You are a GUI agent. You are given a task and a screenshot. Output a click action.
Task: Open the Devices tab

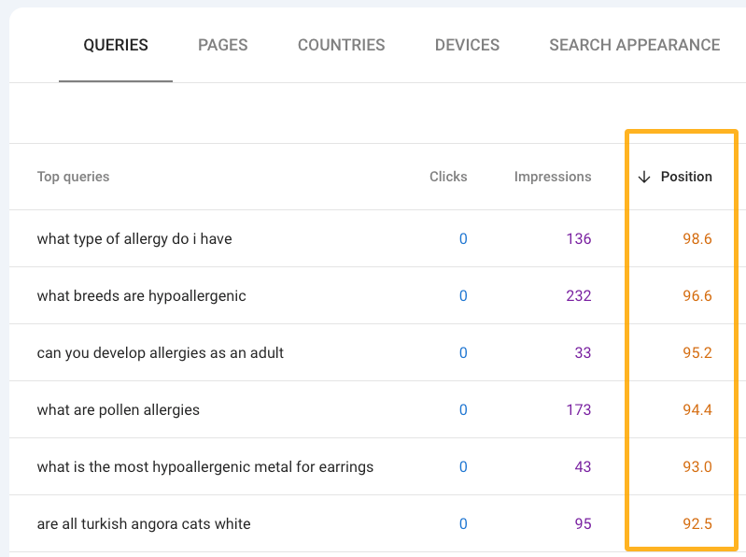tap(467, 45)
